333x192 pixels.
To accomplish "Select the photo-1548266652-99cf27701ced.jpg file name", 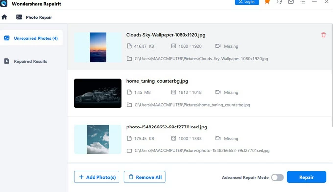I will [166, 127].
